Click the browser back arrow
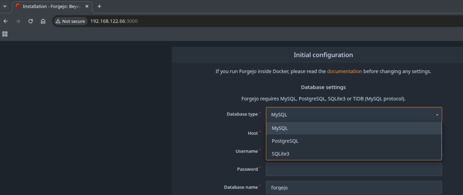Image resolution: width=463 pixels, height=195 pixels. (x=5, y=21)
